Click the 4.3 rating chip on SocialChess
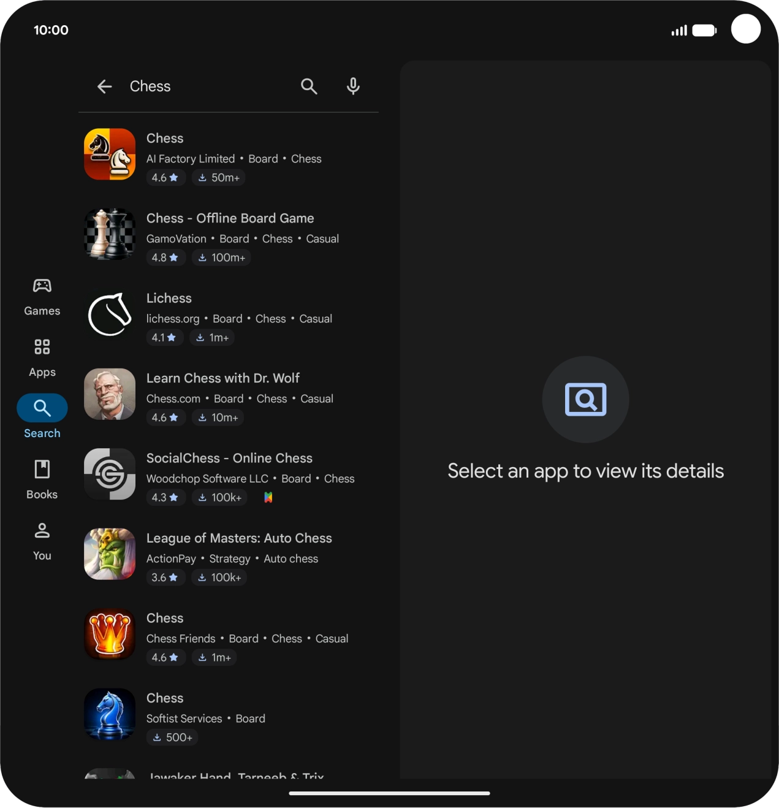The width and height of the screenshot is (779, 808). point(165,498)
